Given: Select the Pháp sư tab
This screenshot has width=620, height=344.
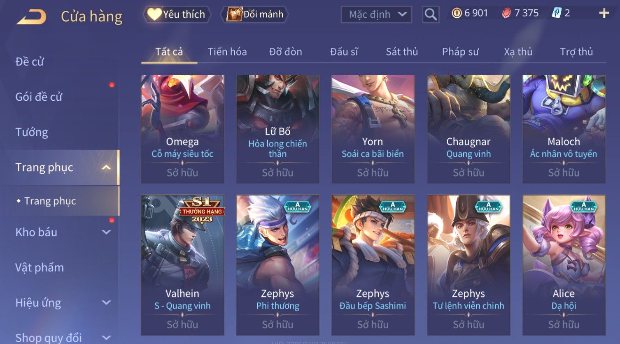Looking at the screenshot, I should 460,51.
